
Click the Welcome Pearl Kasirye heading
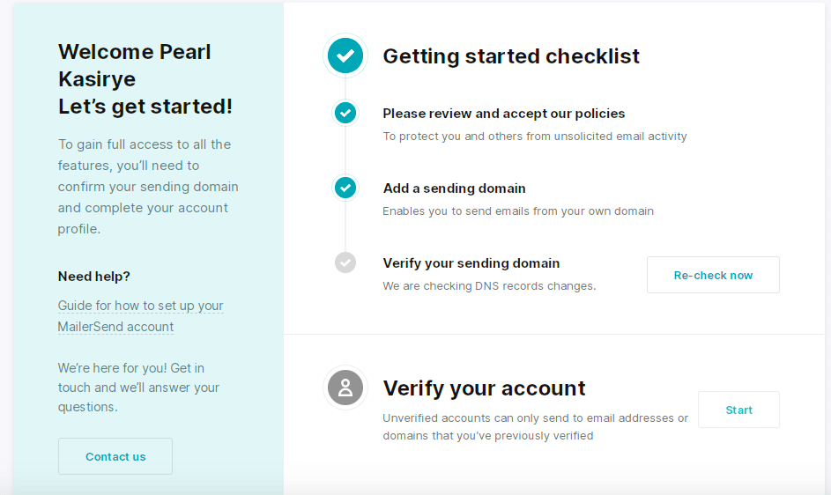(x=135, y=65)
